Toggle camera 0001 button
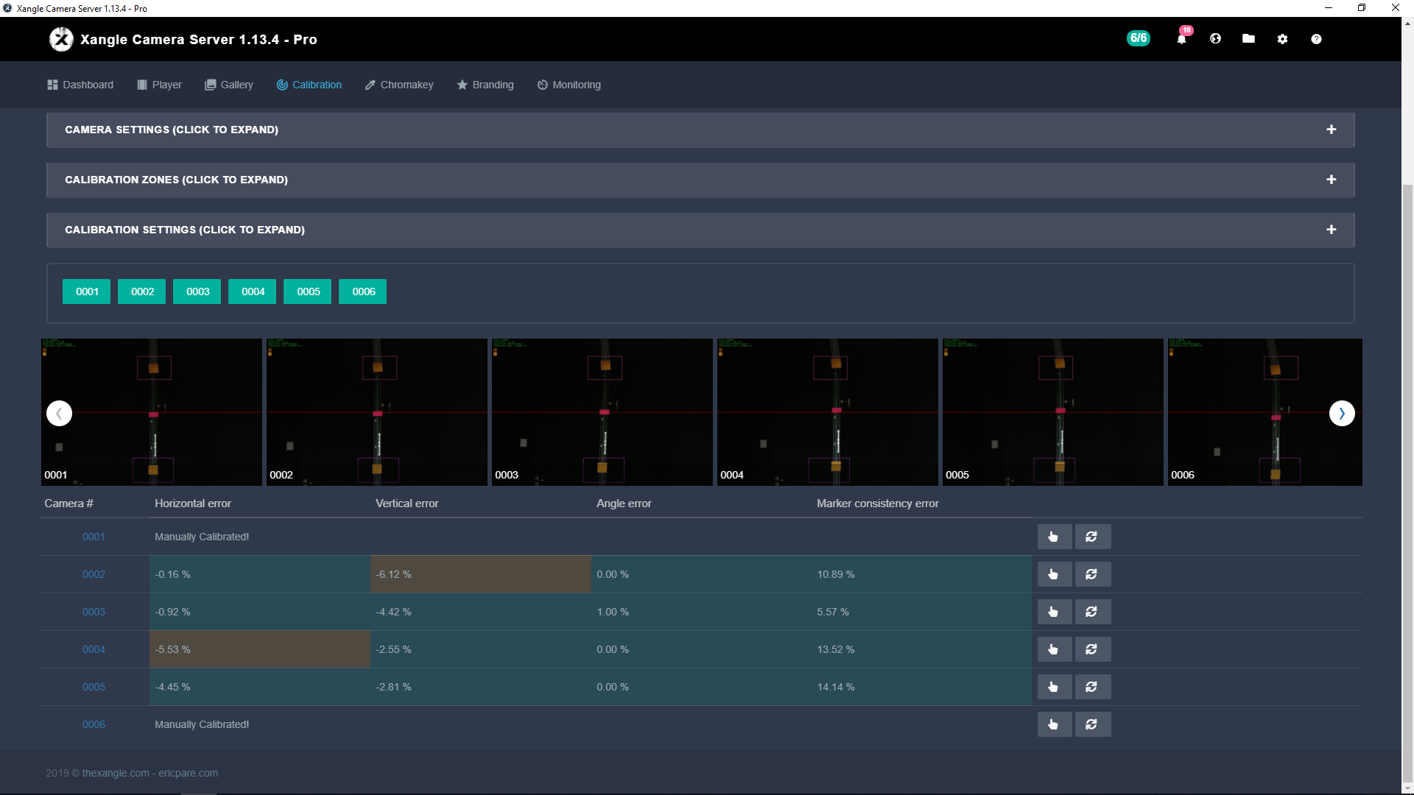Screen dimensions: 1414x795 (87, 291)
